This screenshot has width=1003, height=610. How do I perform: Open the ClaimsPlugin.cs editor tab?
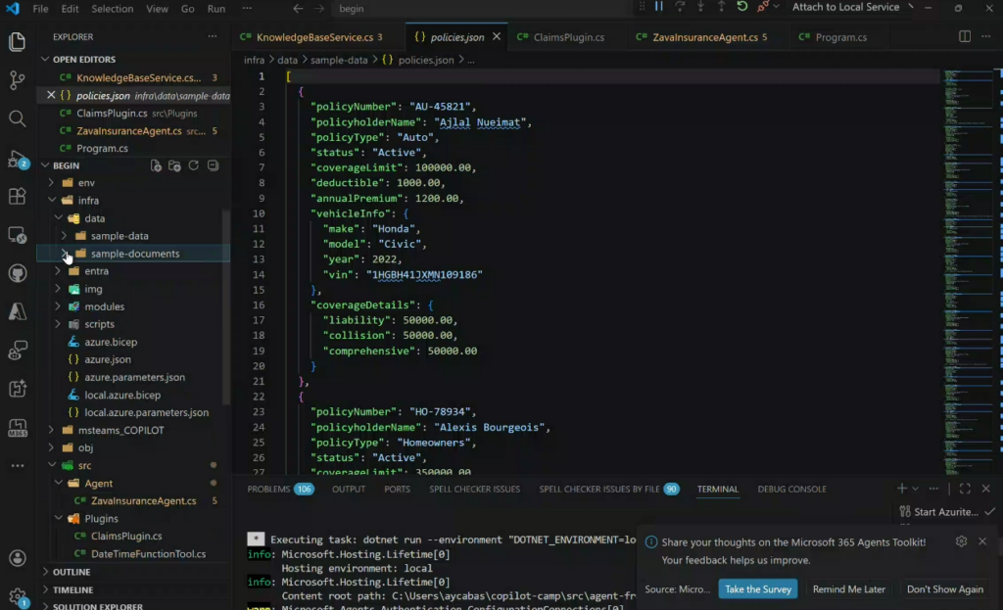point(567,37)
